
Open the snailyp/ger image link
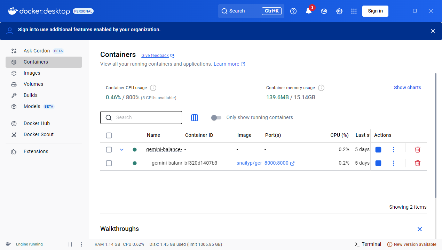click(x=249, y=163)
